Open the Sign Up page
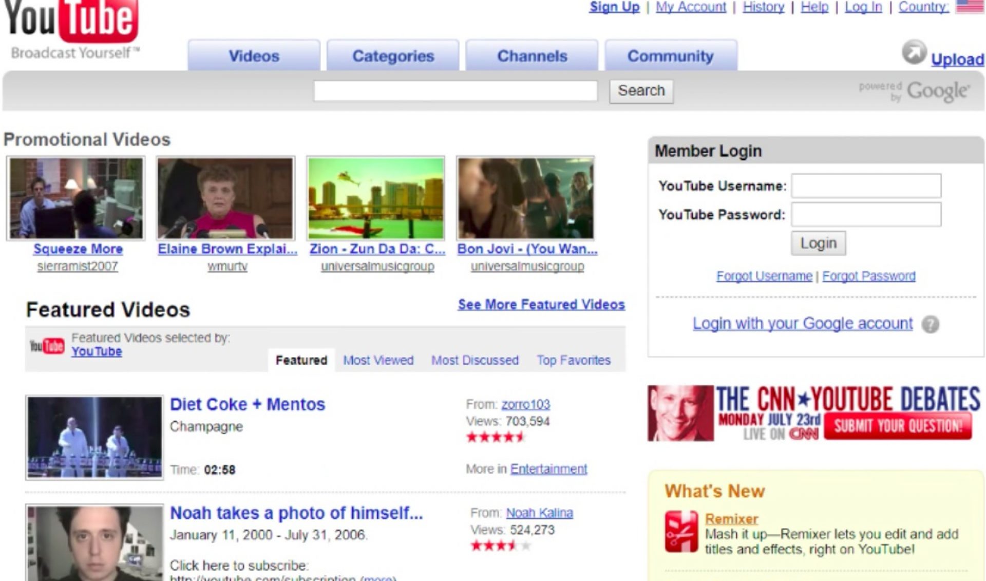This screenshot has height=581, width=986. pyautogui.click(x=614, y=7)
